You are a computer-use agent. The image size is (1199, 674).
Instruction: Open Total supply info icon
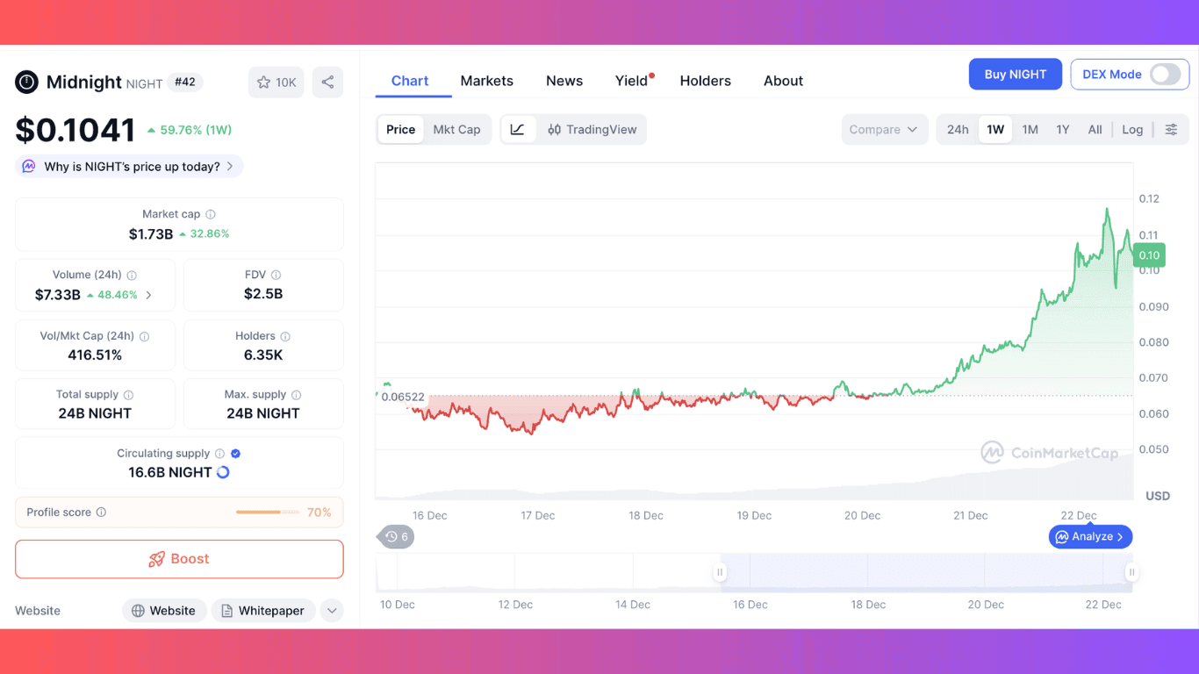(128, 395)
